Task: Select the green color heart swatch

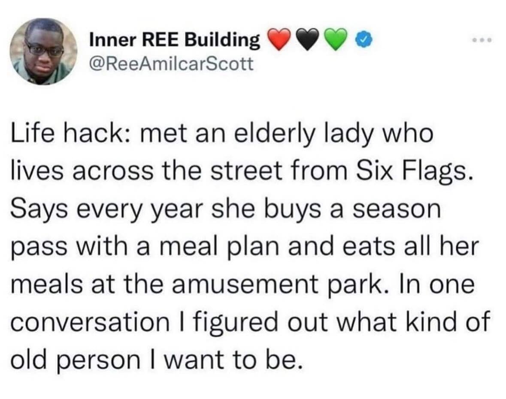Action: pos(335,39)
